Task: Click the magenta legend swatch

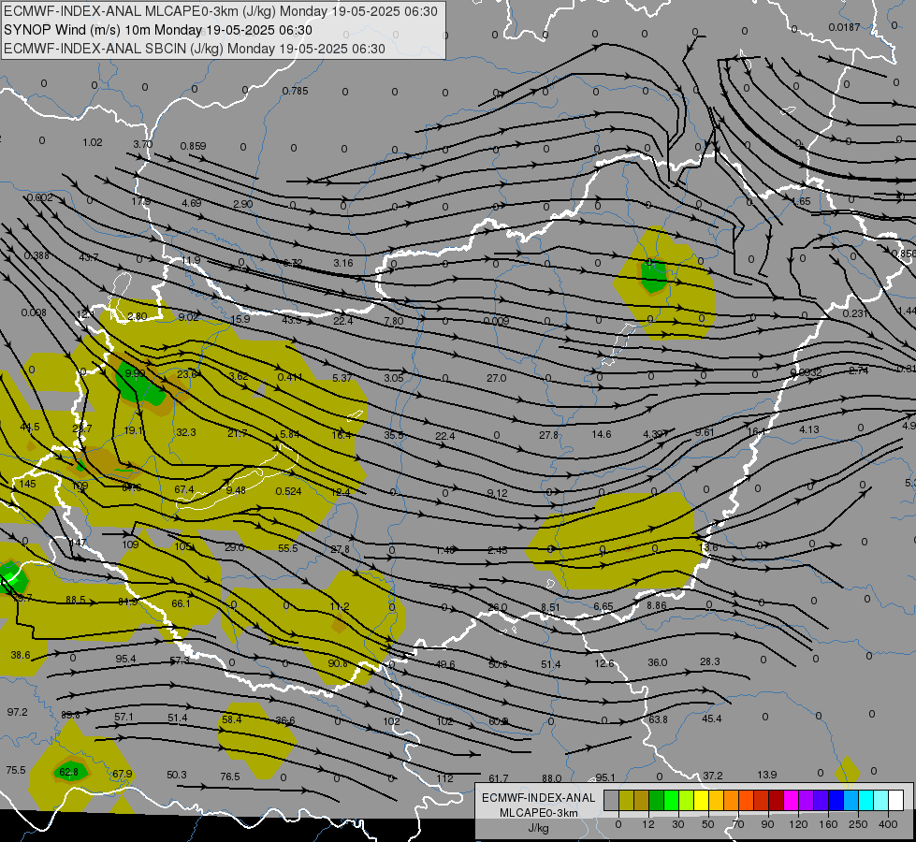Action: pyautogui.click(x=791, y=800)
